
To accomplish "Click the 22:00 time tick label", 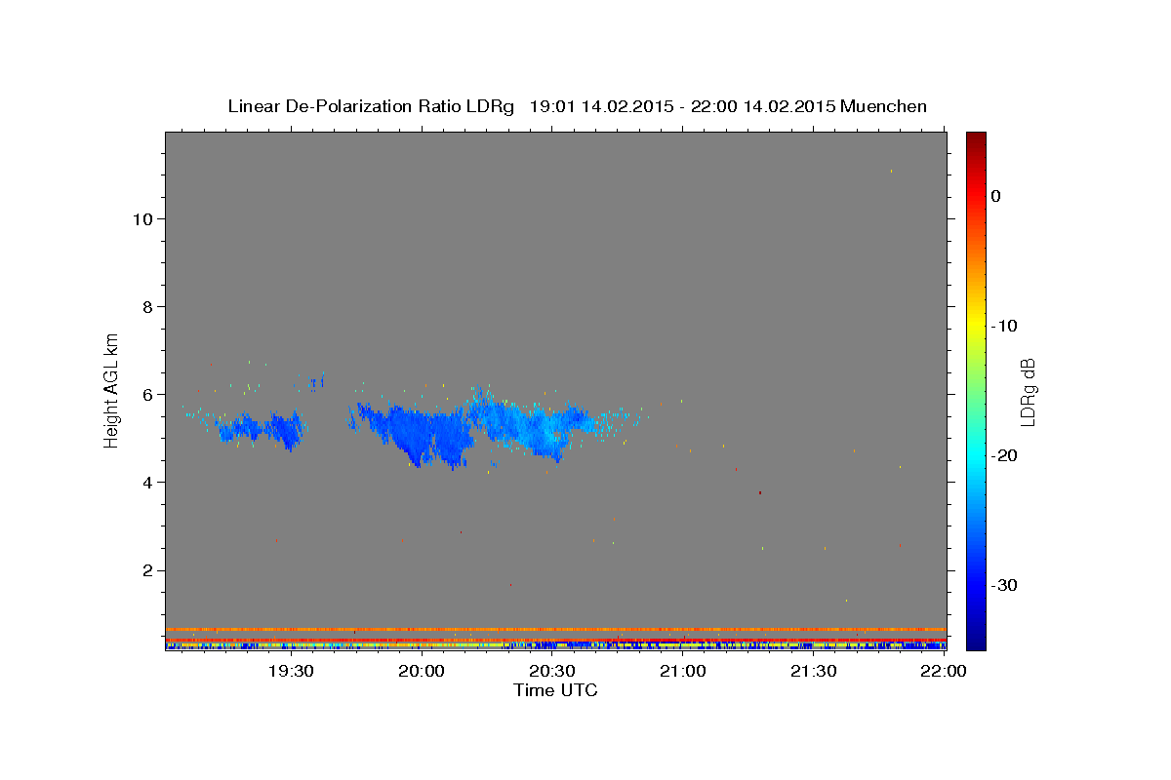I will pos(944,671).
